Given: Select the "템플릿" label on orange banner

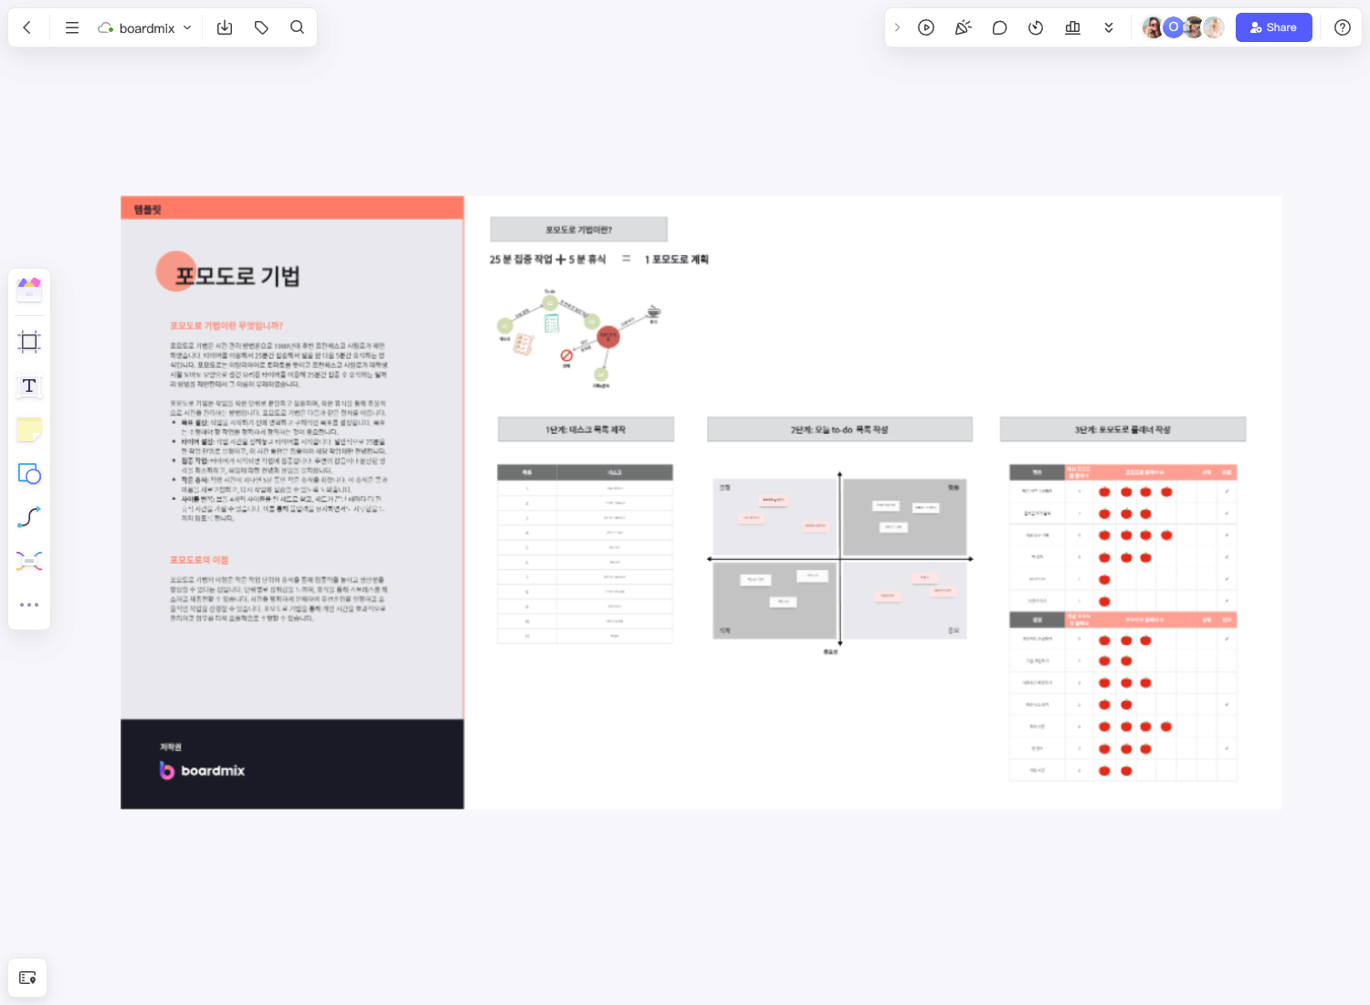Looking at the screenshot, I should click(147, 209).
